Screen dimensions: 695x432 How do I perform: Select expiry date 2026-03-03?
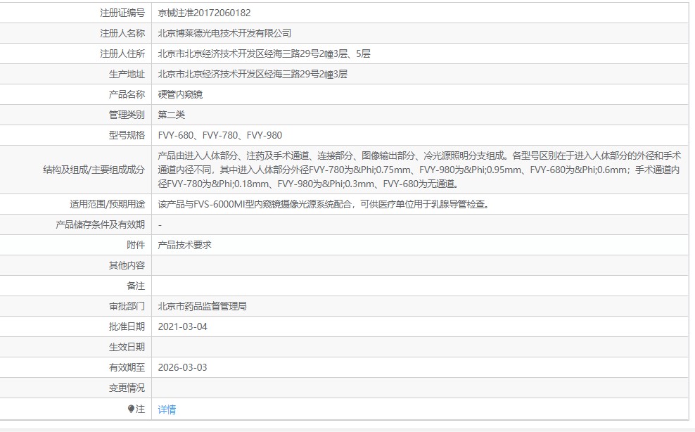click(183, 367)
